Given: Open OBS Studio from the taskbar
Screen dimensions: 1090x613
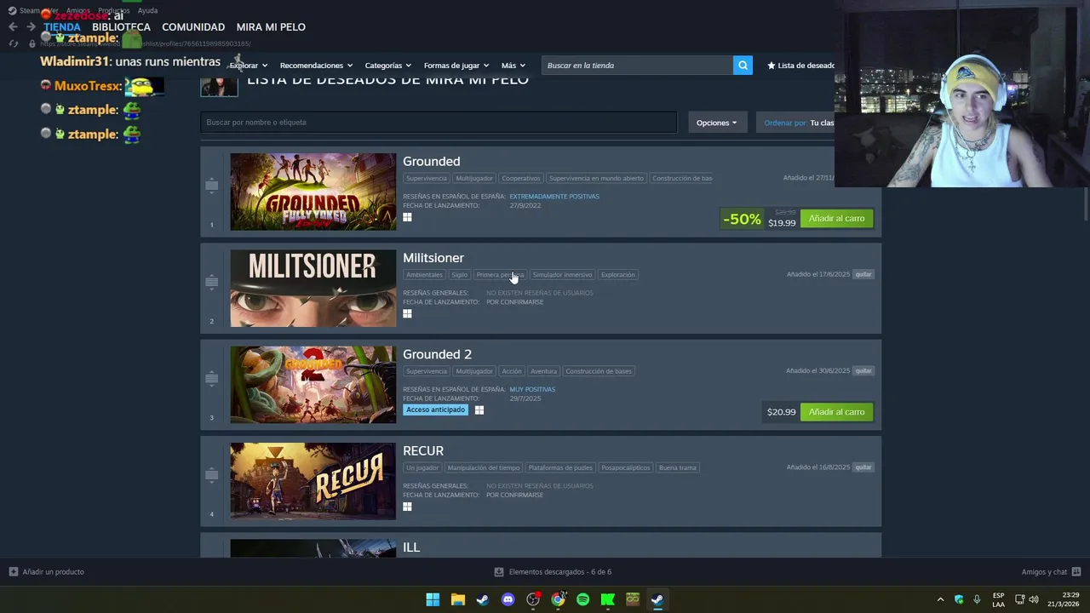Looking at the screenshot, I should [533, 599].
